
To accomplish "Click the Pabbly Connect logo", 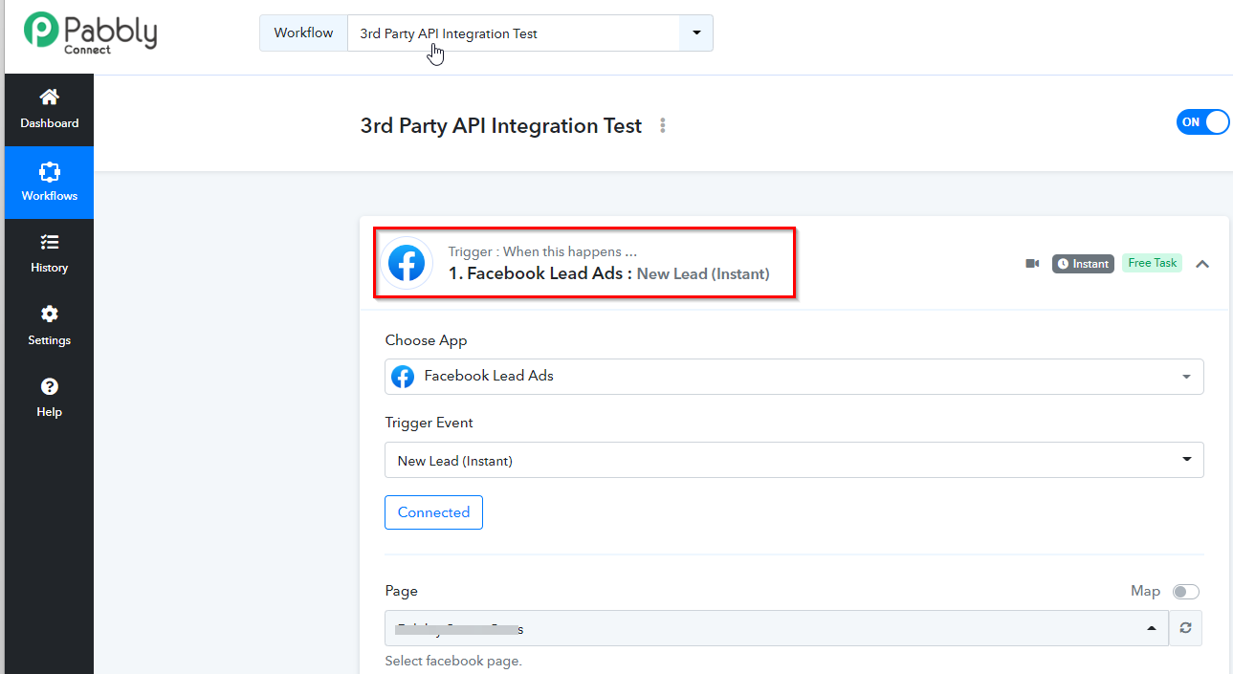I will [x=91, y=33].
